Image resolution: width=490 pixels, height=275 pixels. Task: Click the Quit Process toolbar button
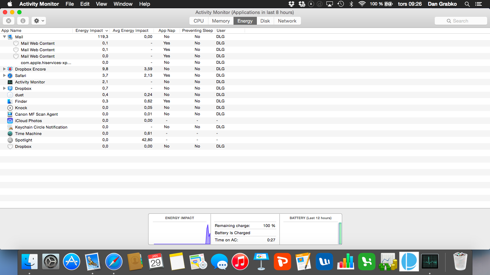click(x=9, y=21)
